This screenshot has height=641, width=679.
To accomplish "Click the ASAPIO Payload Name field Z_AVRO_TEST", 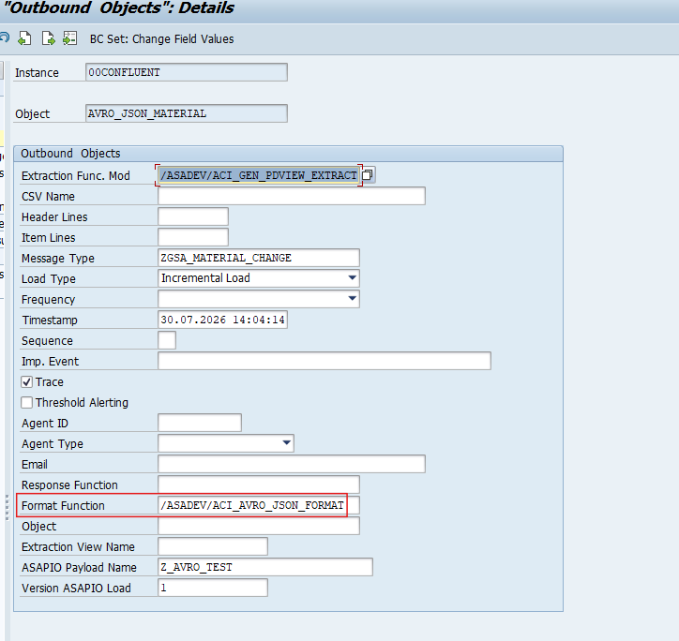I will pos(265,567).
